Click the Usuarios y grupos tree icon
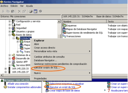Viewport: 128px width, 93px height. point(14,31)
